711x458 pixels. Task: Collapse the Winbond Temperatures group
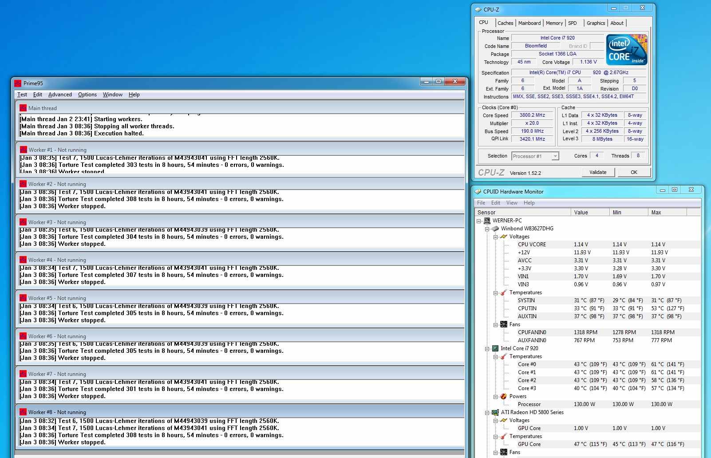pyautogui.click(x=496, y=293)
